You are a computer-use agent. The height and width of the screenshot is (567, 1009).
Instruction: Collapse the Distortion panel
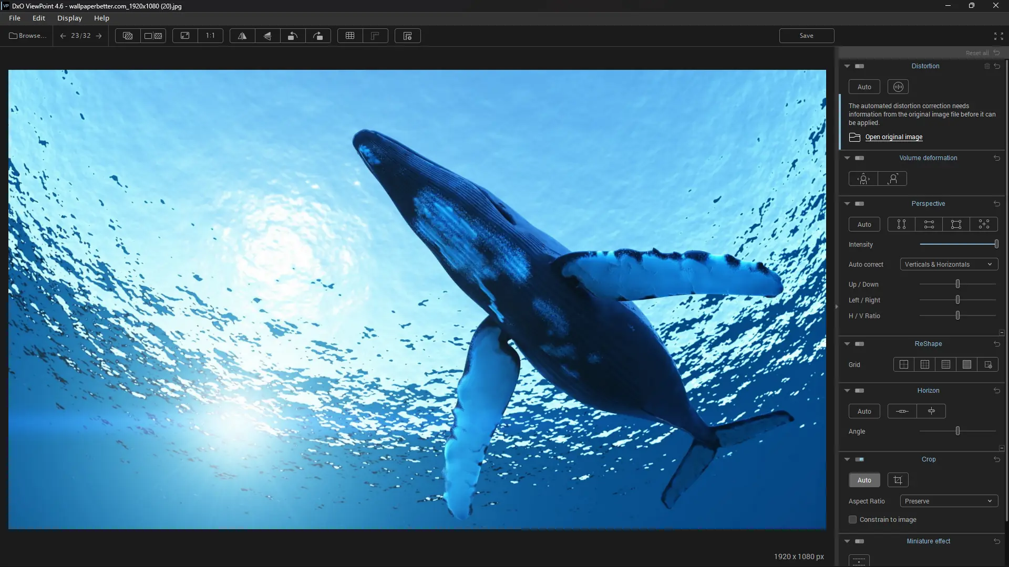[x=847, y=66]
